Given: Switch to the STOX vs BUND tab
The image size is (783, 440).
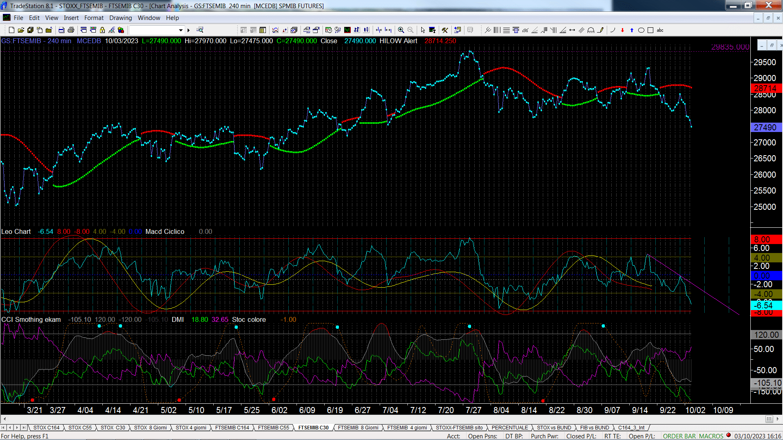Looking at the screenshot, I should click(554, 428).
